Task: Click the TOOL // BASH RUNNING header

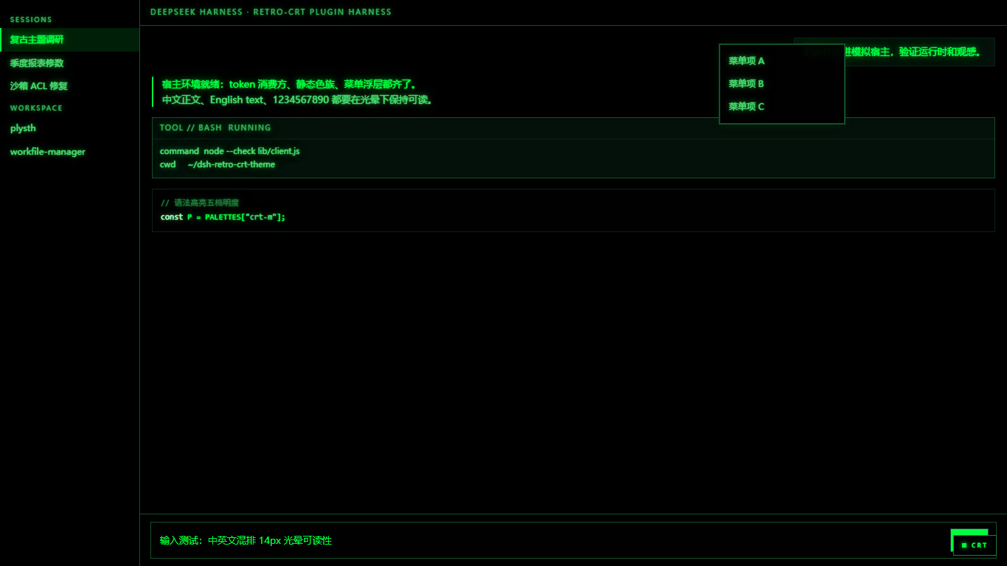Action: pyautogui.click(x=574, y=128)
